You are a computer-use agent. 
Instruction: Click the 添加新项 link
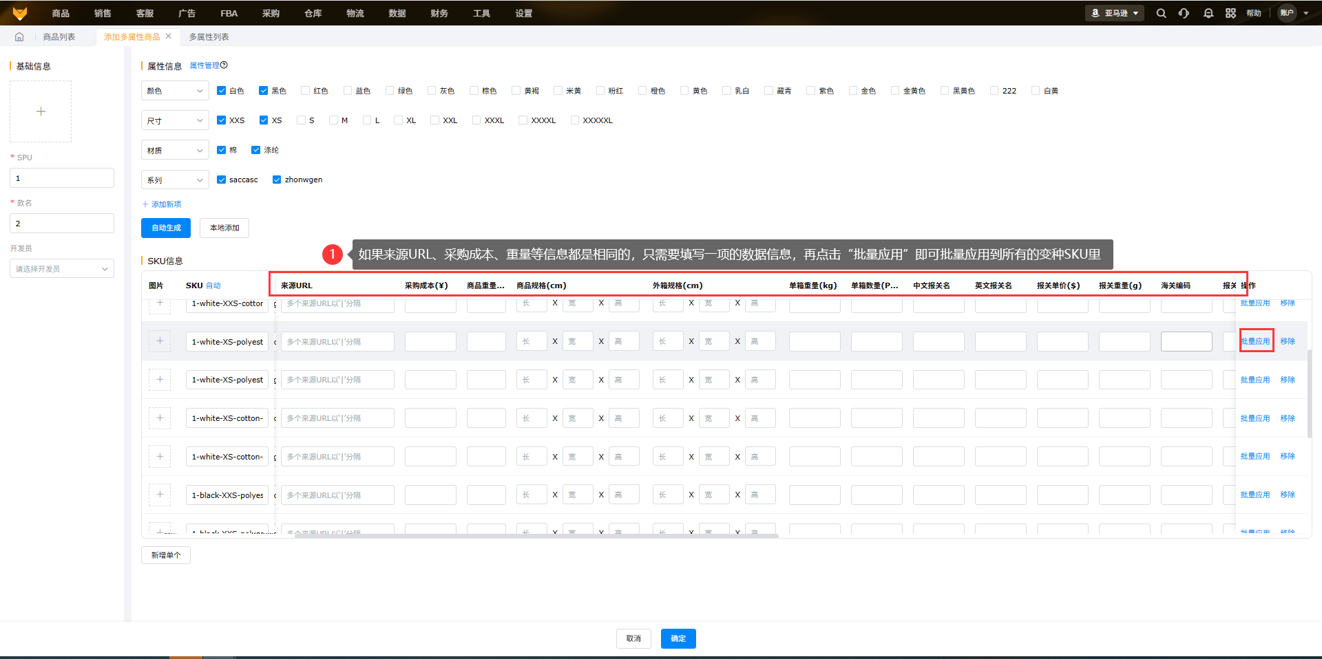[162, 204]
